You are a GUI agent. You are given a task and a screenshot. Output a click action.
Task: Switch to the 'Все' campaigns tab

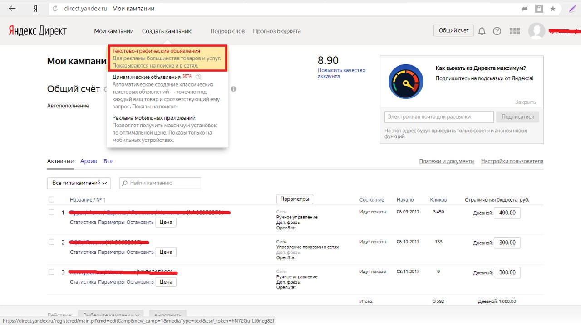pos(108,161)
